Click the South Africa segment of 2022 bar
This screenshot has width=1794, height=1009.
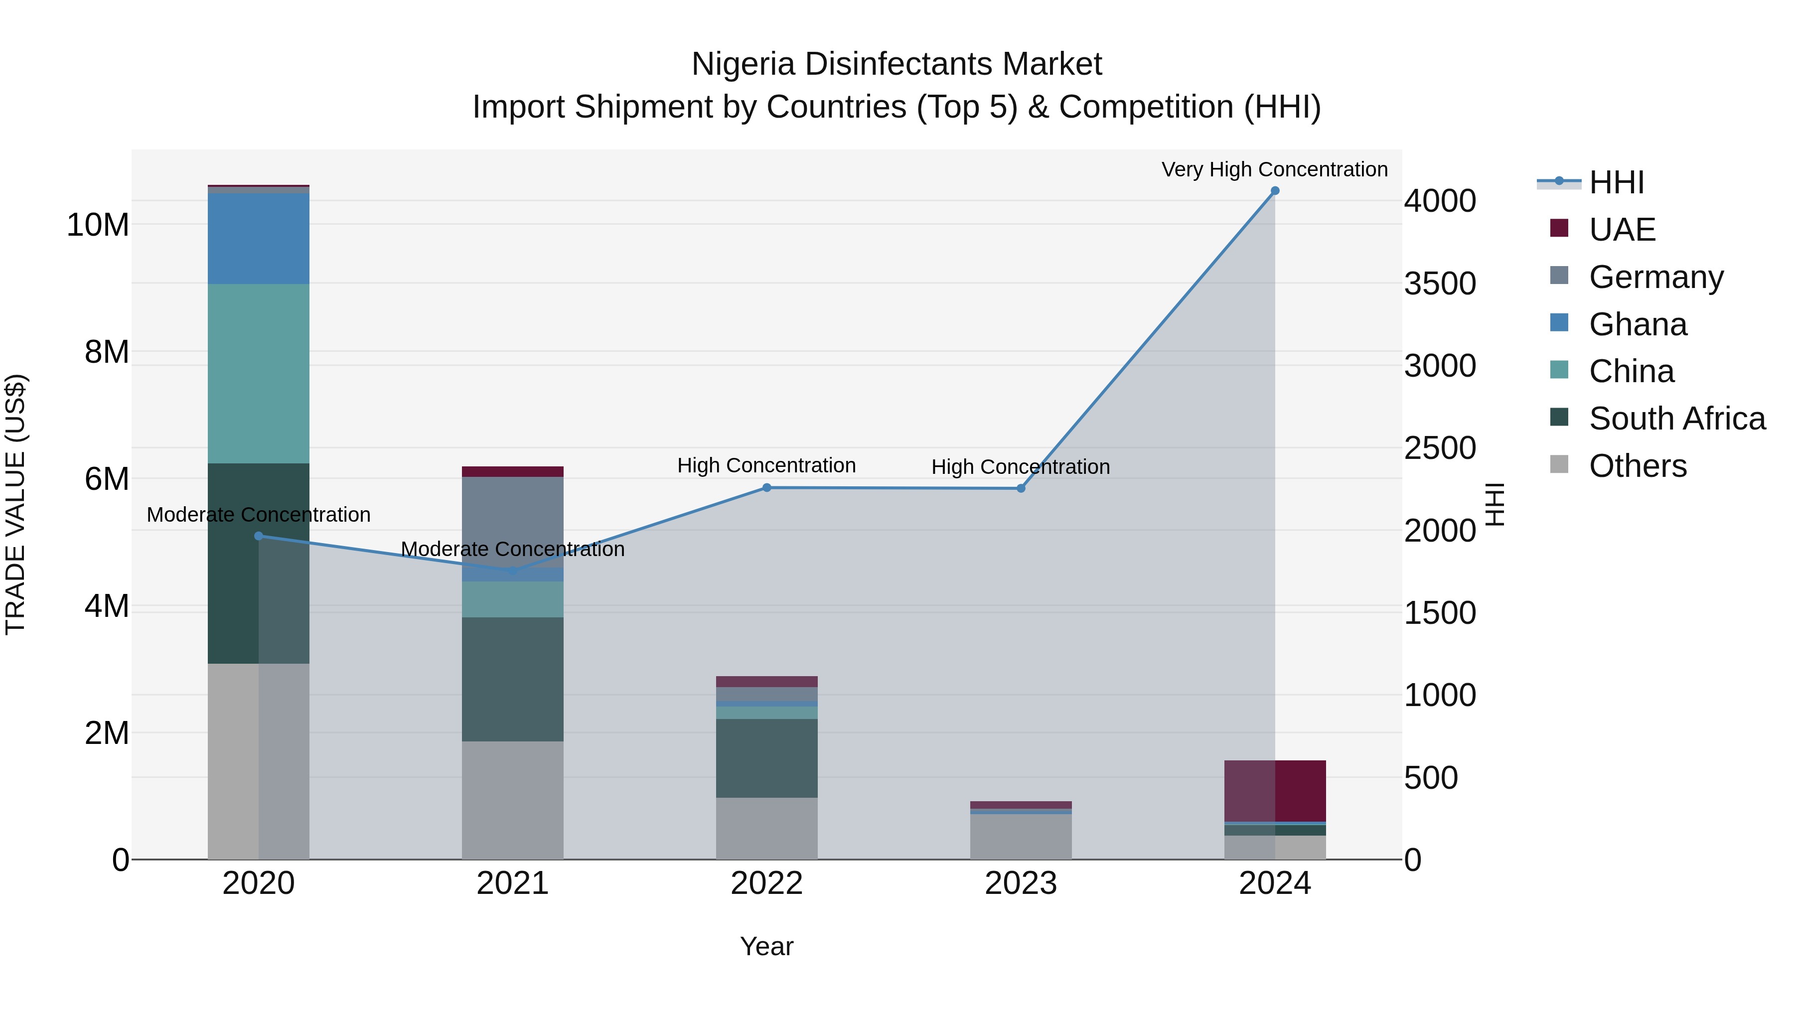[767, 758]
